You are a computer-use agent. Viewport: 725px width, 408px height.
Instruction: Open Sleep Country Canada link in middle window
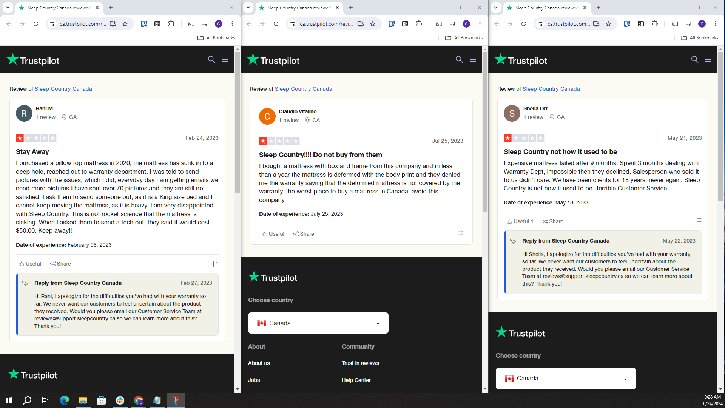[x=304, y=89]
